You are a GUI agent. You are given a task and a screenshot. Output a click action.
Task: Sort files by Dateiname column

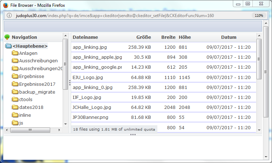(85, 37)
